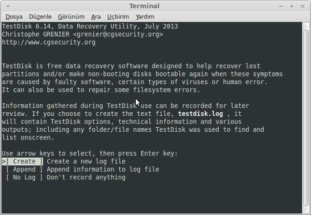Choose the Append log file option
Screen dimensions: 311x215
pyautogui.click(x=24, y=170)
